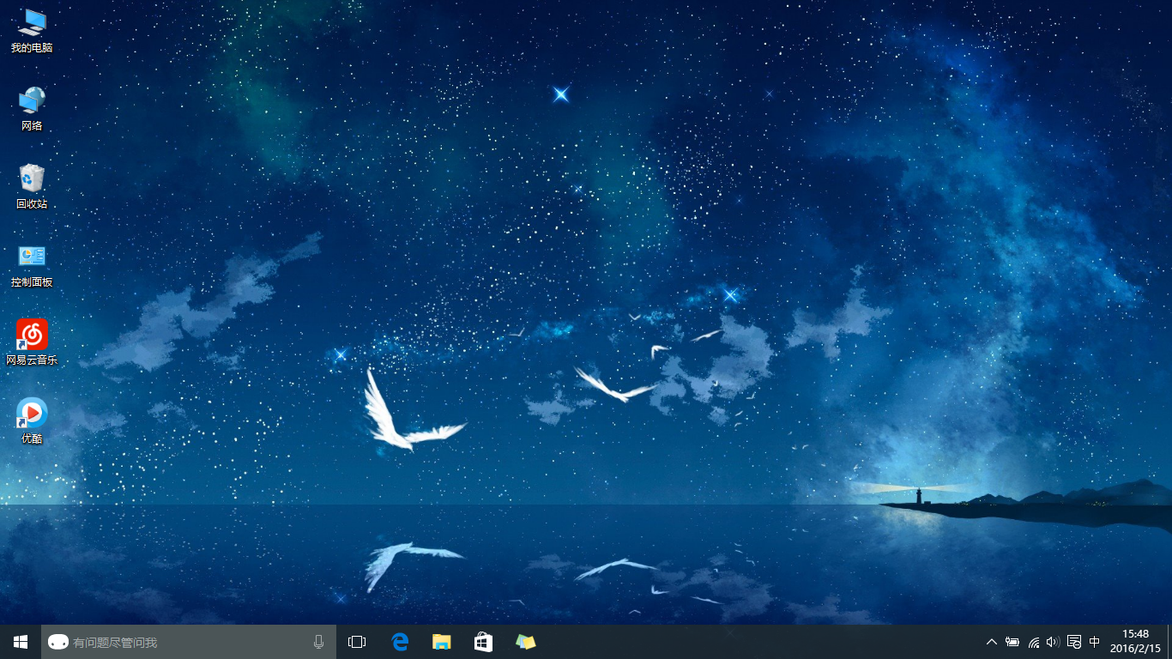
Task: Open the pinned app right of Store
Action: coord(526,642)
